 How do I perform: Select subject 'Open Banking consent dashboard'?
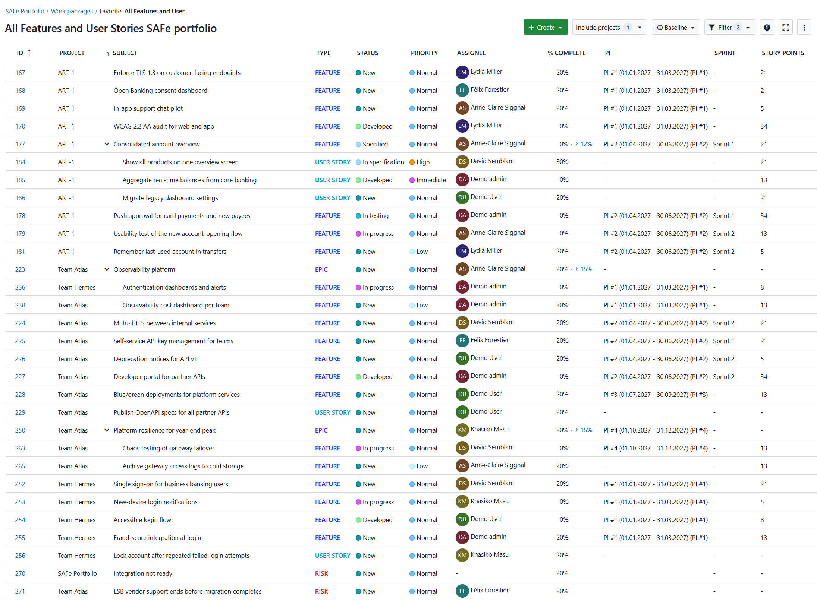[x=160, y=91]
